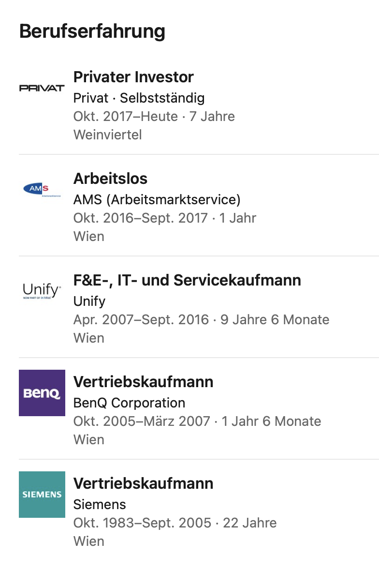Open the Unify company logo
The height and width of the screenshot is (572, 379).
[x=42, y=291]
